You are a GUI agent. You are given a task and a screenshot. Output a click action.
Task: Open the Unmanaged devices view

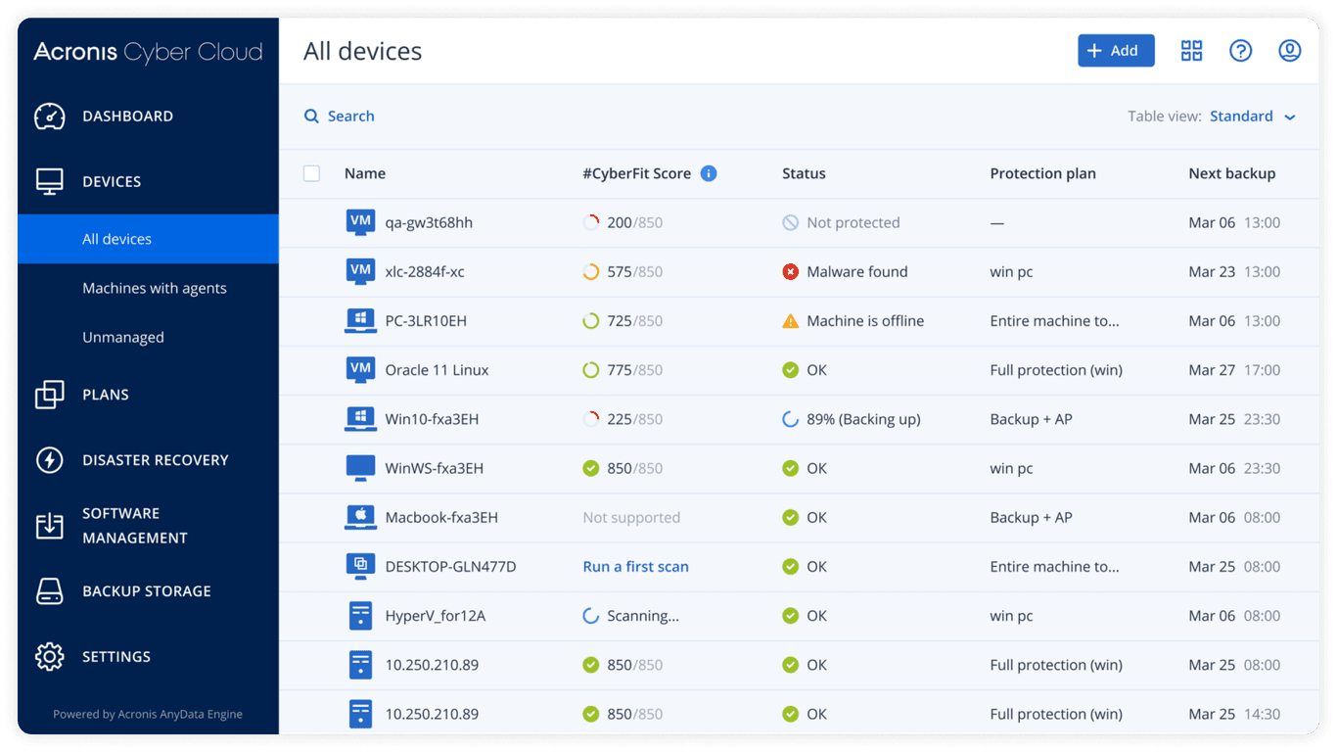123,337
